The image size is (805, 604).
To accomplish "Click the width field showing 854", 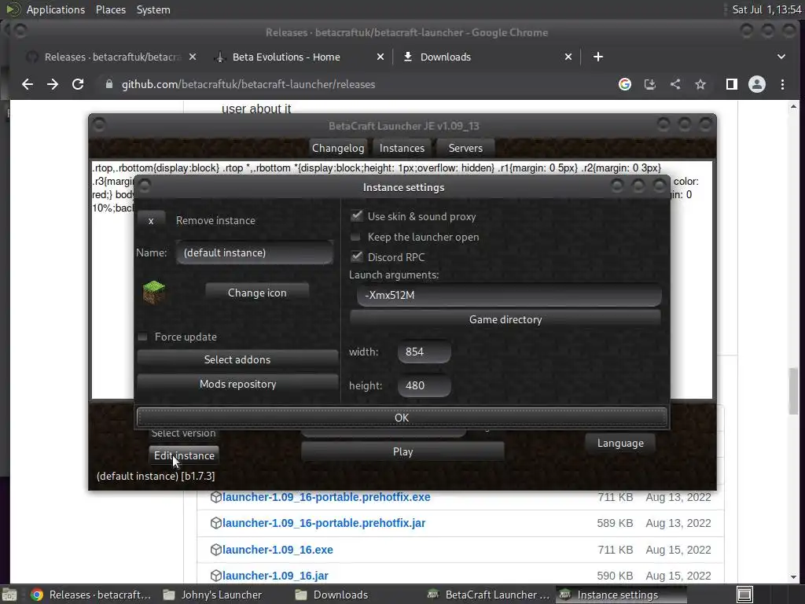I will (424, 352).
